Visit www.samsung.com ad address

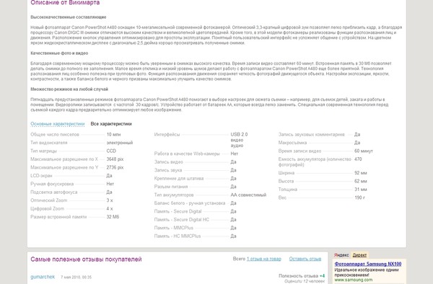[353, 280]
